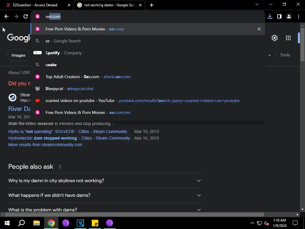The image size is (305, 229).
Task: Click the Google logo
Action: pos(19,37)
